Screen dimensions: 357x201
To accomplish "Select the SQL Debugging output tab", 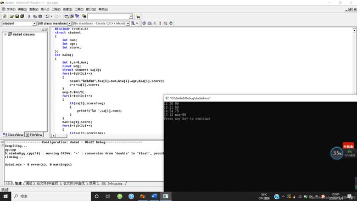I will pyautogui.click(x=112, y=183).
